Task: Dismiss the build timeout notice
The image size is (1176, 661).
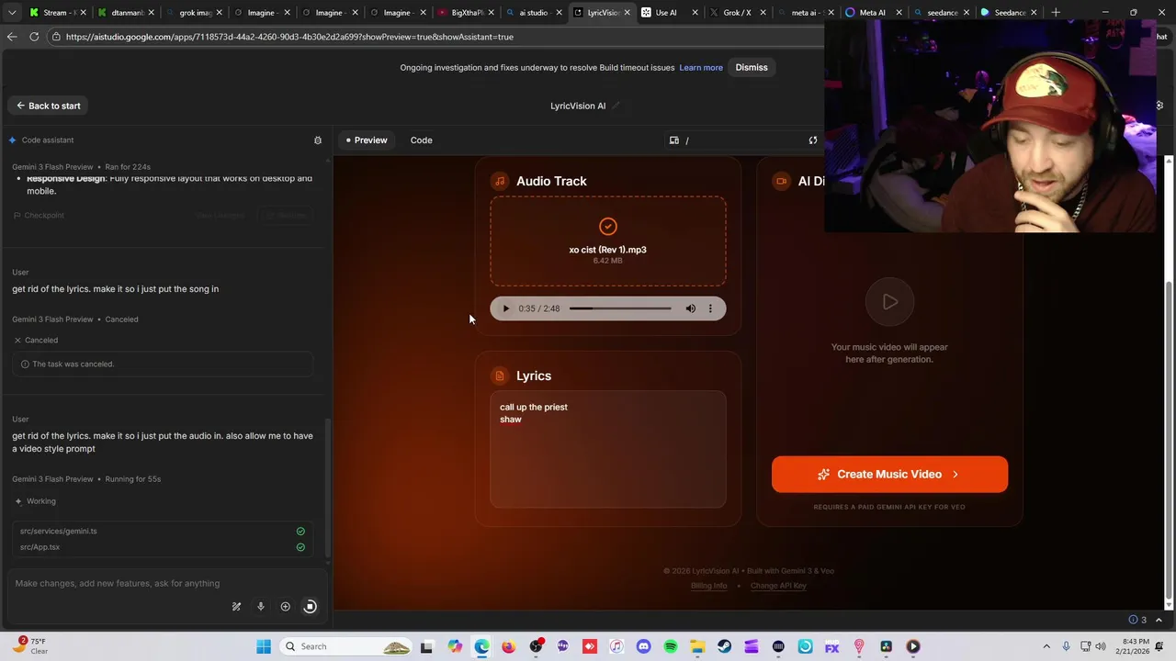Action: (x=752, y=67)
